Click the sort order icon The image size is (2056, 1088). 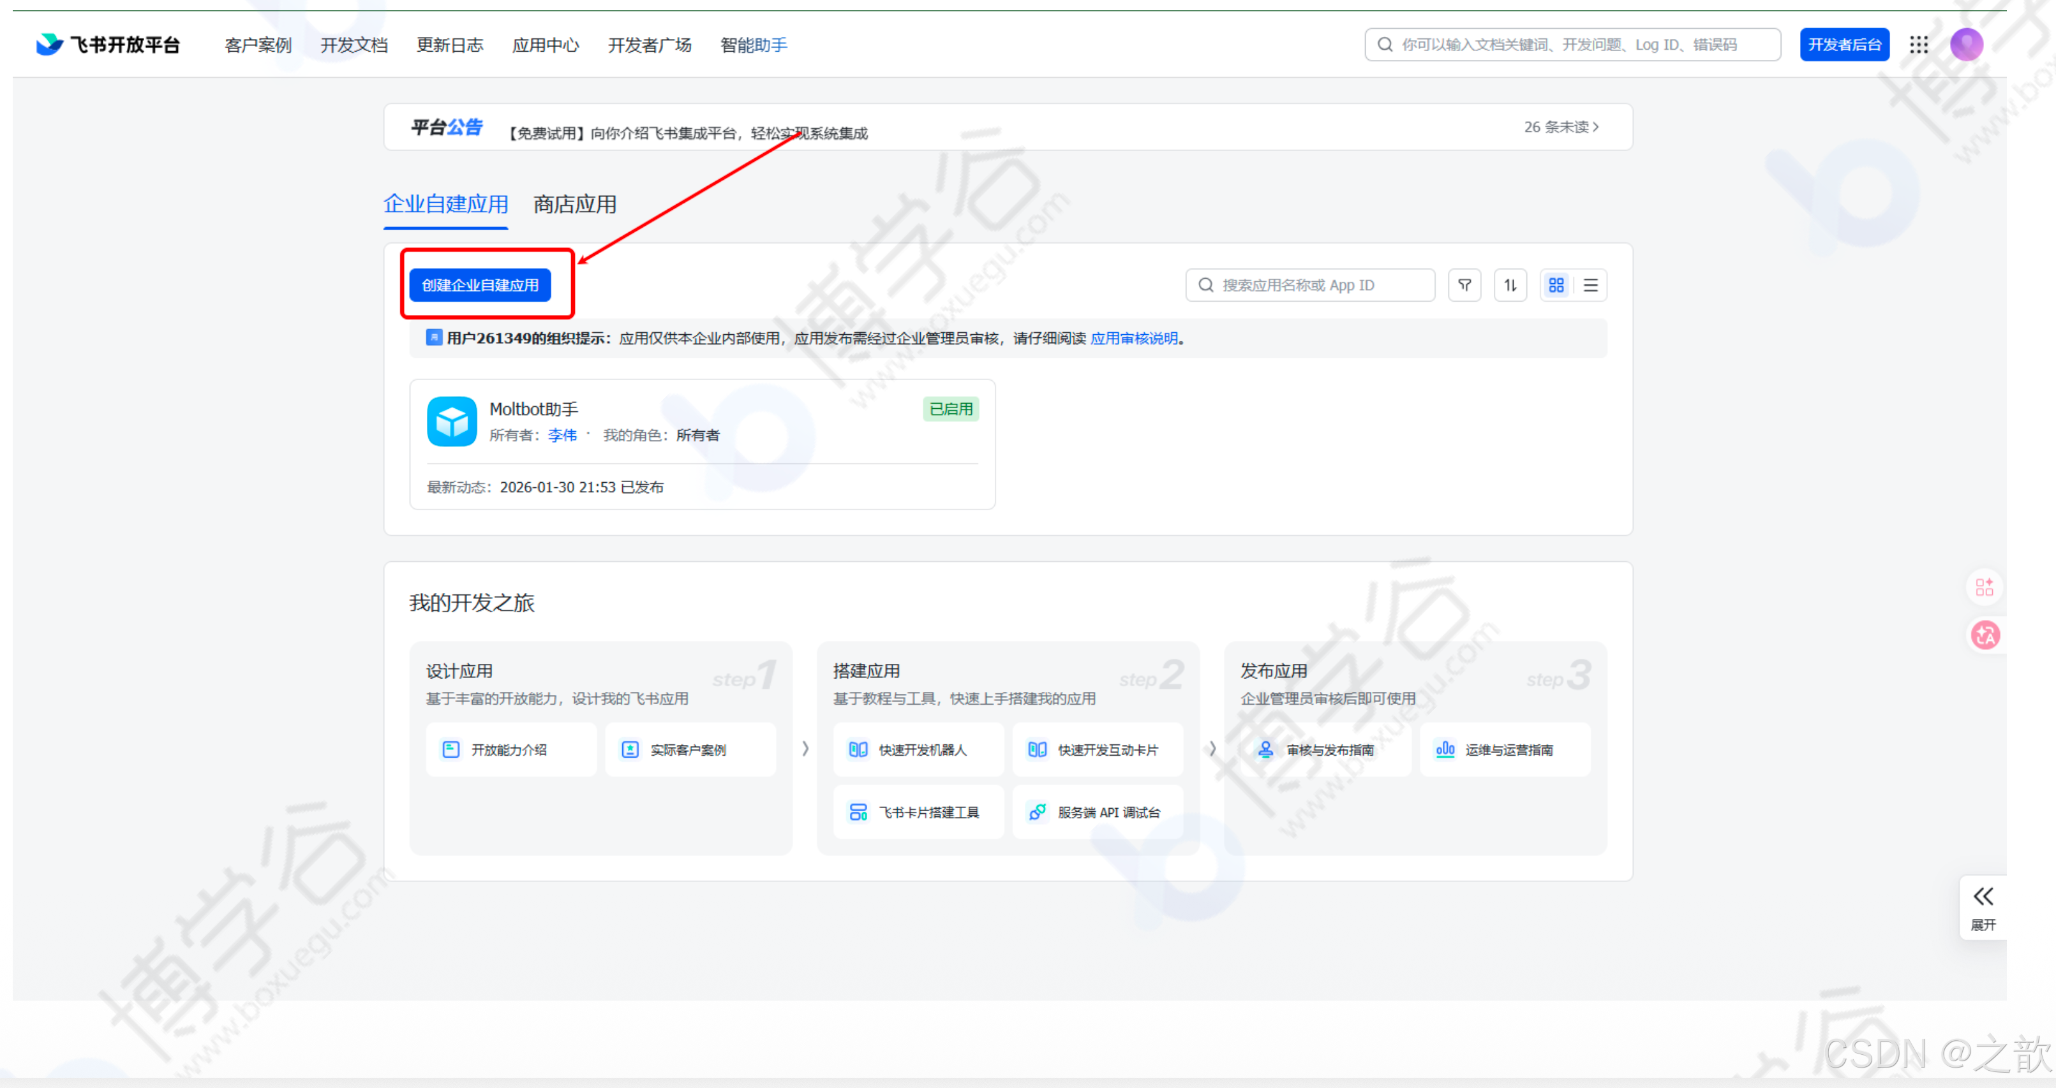click(1510, 285)
